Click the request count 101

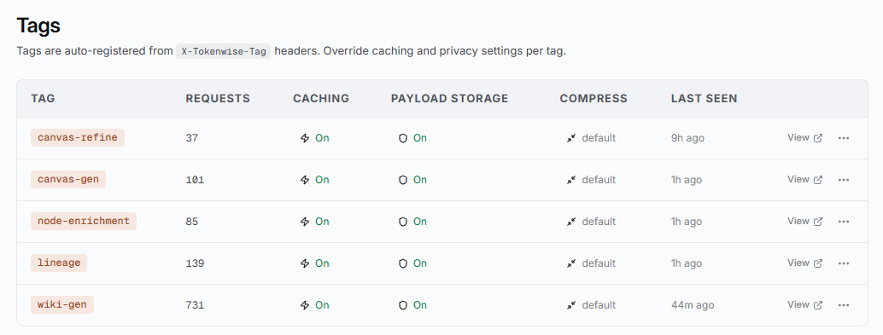pos(195,180)
